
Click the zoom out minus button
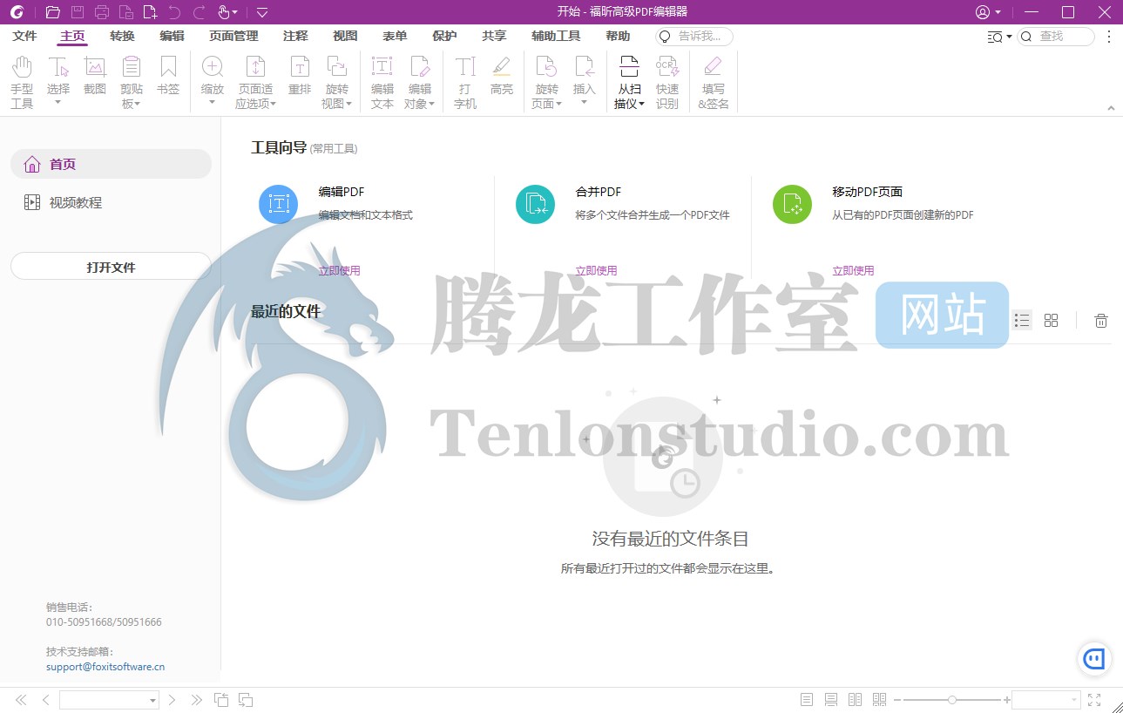(x=896, y=700)
